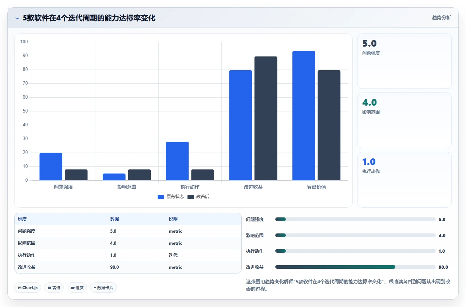This screenshot has width=466, height=307.
Task: Select the 数据卡片 tag chip
Action: 103,288
